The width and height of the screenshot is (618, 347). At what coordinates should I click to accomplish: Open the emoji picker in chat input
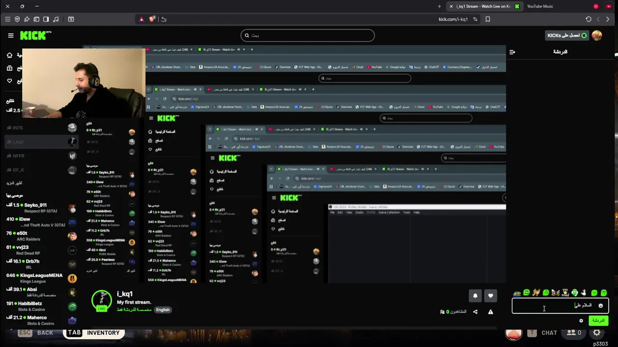coord(601,306)
